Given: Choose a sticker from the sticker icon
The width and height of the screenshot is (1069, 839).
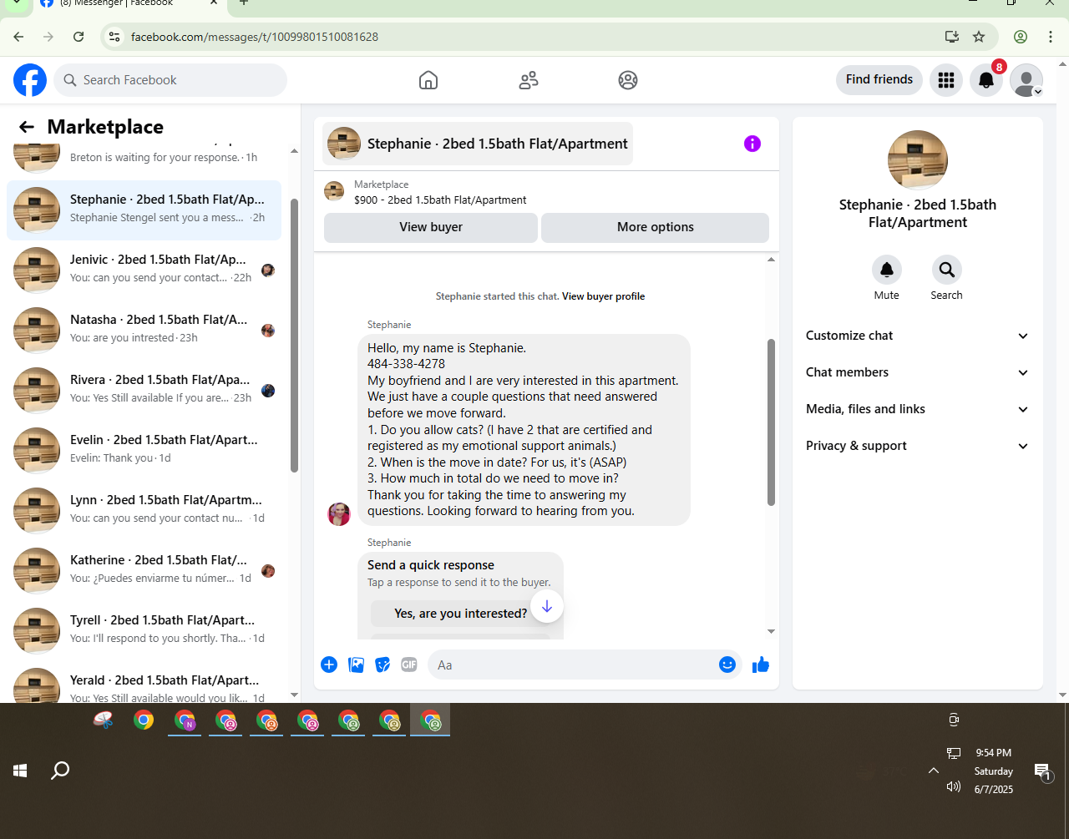Looking at the screenshot, I should 383,665.
